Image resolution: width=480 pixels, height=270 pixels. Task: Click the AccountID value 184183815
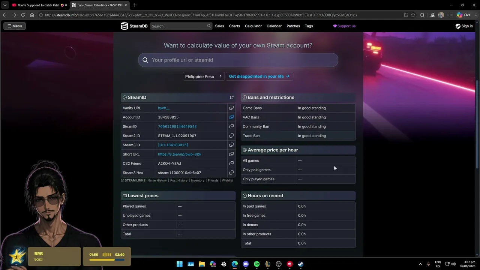pyautogui.click(x=168, y=117)
